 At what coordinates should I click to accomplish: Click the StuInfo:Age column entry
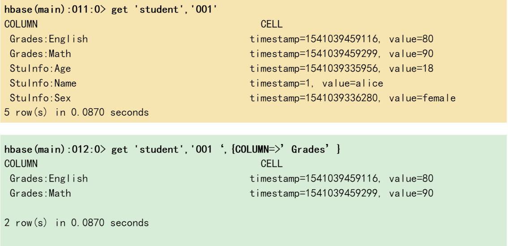point(40,68)
